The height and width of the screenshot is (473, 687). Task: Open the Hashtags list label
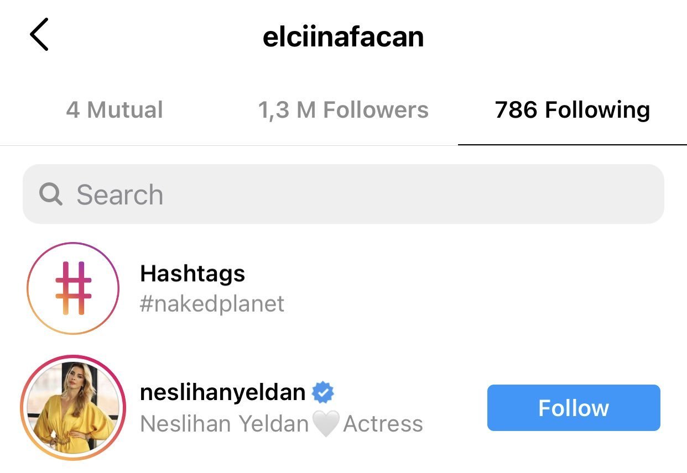(x=192, y=273)
